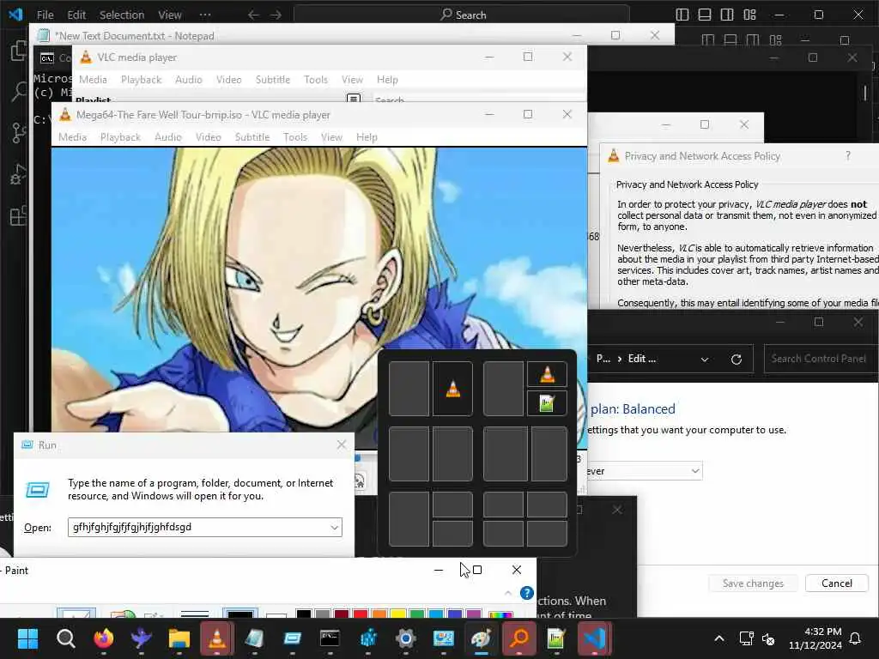Close the Run dialog
Screen dimensions: 879x659
342,445
